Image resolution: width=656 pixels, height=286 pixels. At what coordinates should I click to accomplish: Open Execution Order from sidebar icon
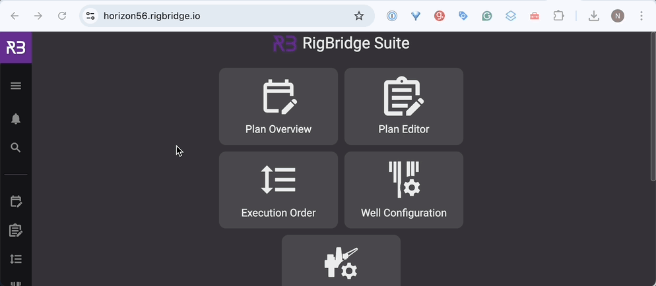(x=16, y=259)
